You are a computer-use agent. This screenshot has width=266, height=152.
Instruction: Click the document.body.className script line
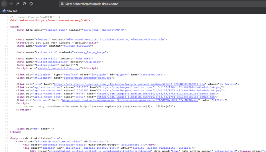[x=99, y=106]
